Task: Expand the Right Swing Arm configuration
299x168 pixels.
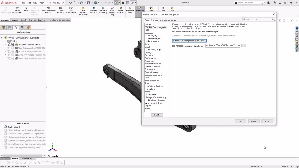Action: 5,48
